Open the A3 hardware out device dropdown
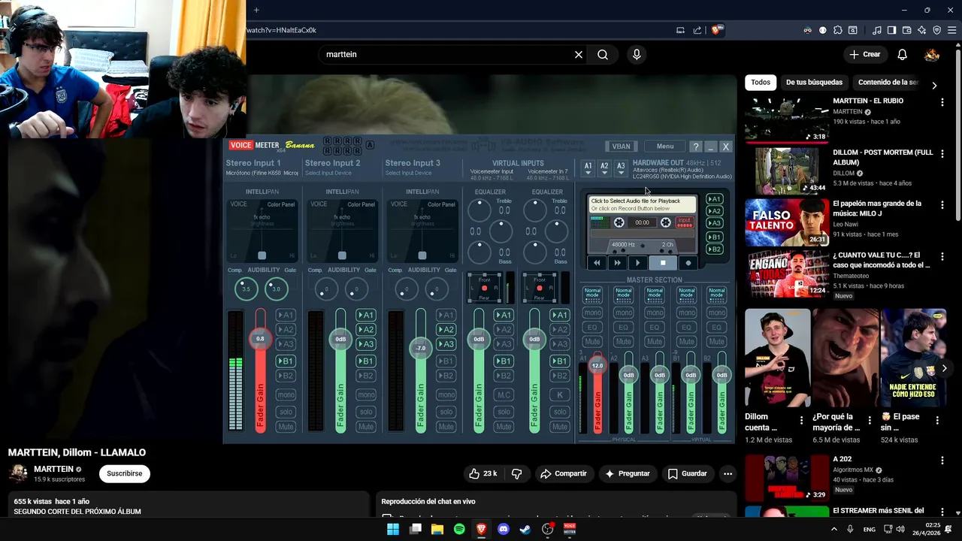 (621, 168)
